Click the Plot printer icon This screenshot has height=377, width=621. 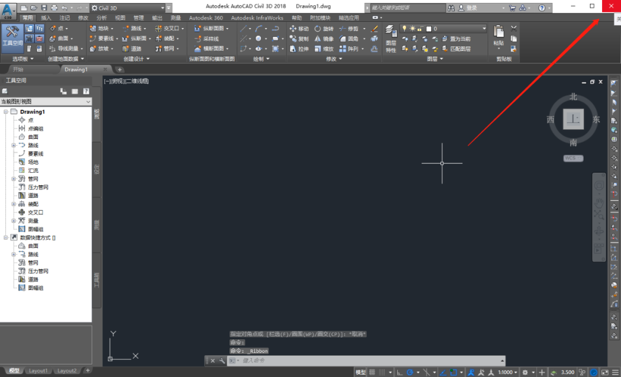click(x=54, y=7)
